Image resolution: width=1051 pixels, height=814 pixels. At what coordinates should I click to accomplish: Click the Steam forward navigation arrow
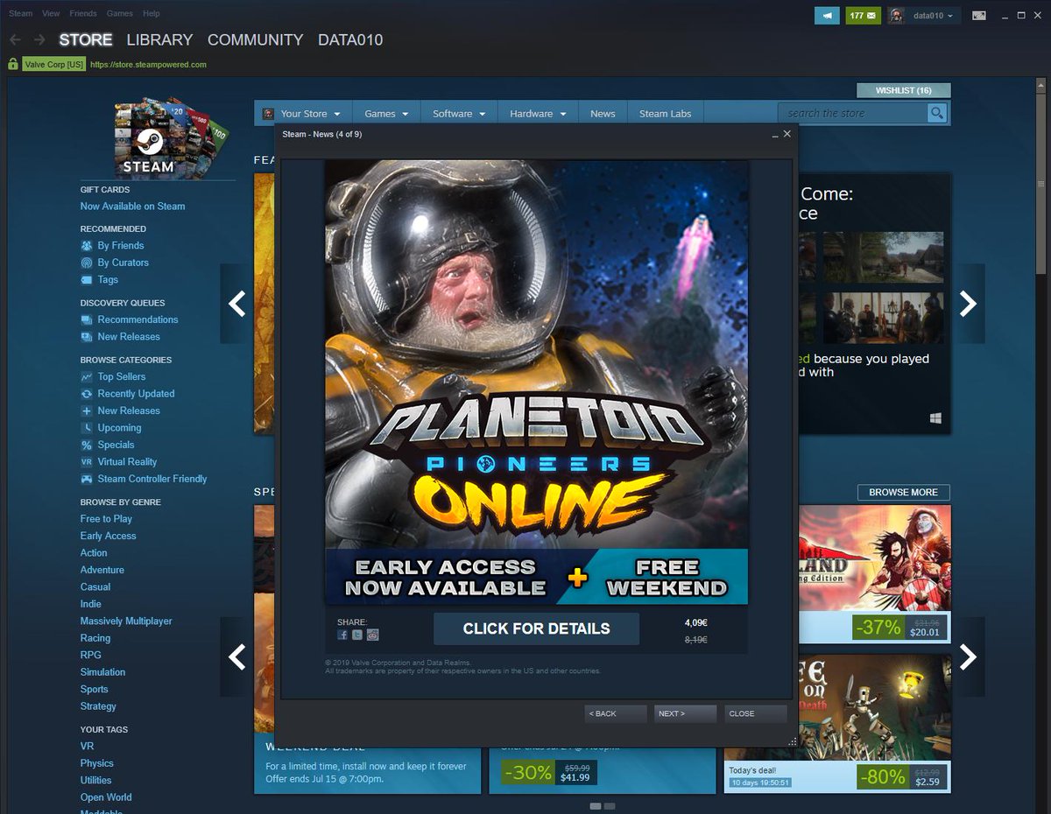pos(39,39)
